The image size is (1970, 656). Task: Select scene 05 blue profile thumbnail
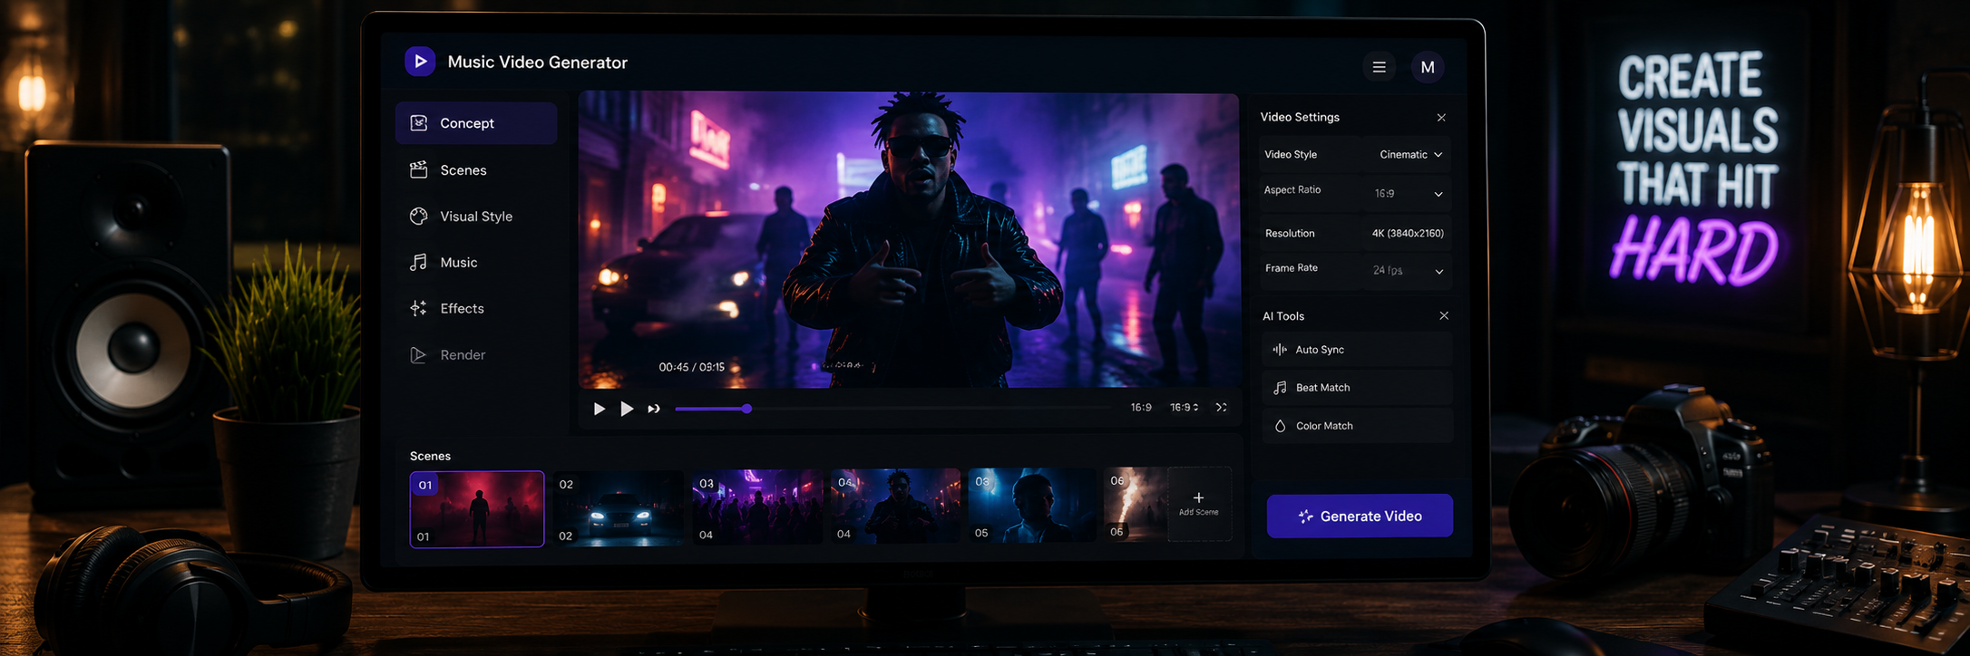tap(1032, 505)
